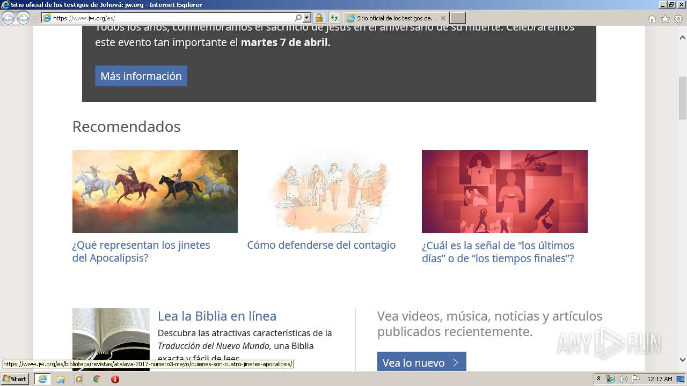Open the four horsemen article image

click(x=155, y=191)
